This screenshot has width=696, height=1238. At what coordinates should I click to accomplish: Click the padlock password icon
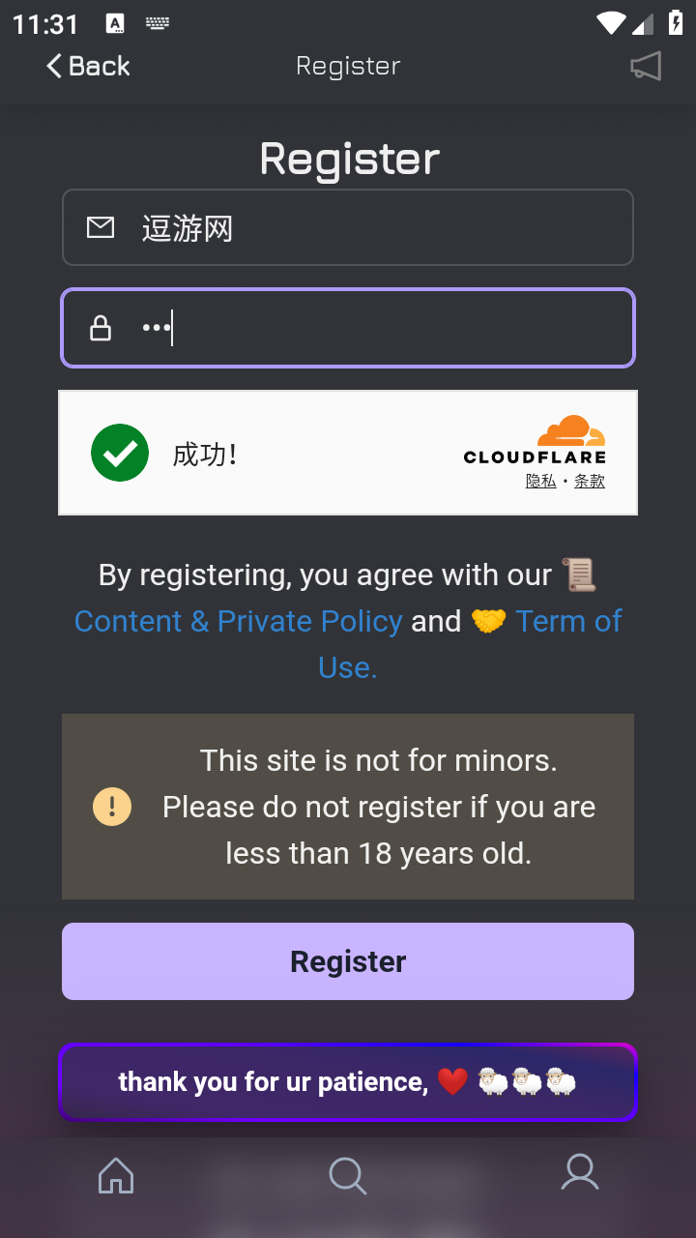[x=101, y=328]
